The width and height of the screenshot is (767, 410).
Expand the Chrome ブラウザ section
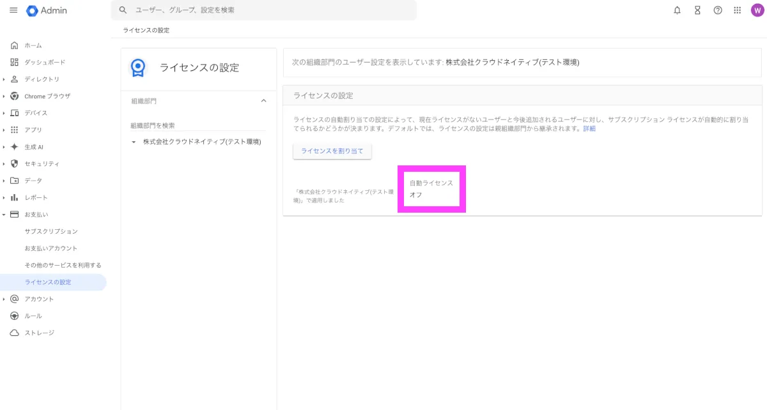click(x=4, y=96)
